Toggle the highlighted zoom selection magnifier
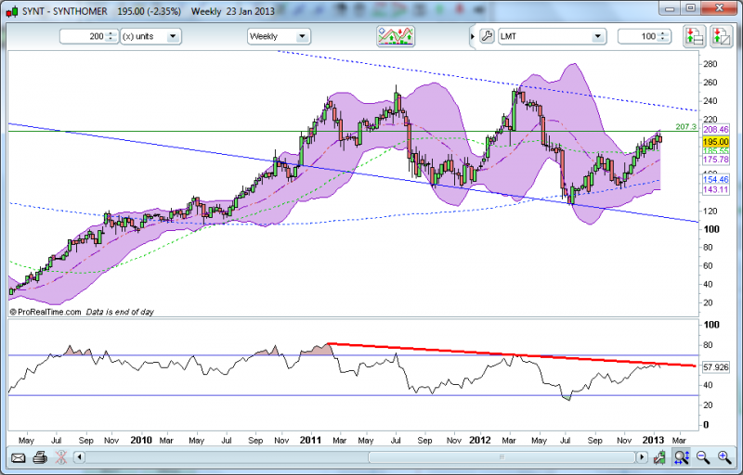This screenshot has width=743, height=475. 681,457
